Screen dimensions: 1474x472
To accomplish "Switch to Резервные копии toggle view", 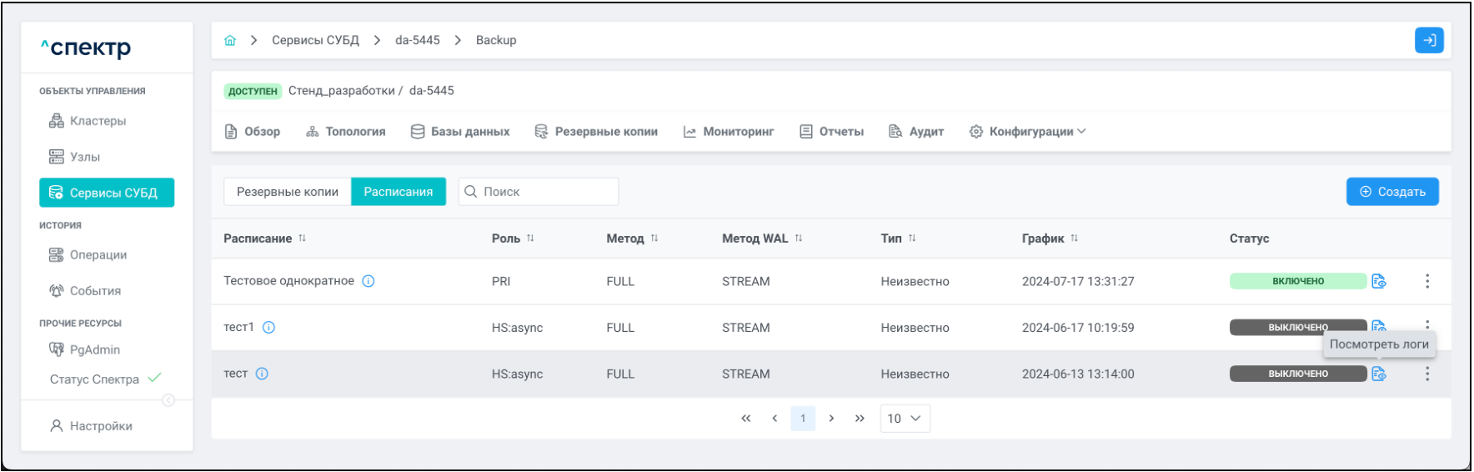I will pos(288,192).
